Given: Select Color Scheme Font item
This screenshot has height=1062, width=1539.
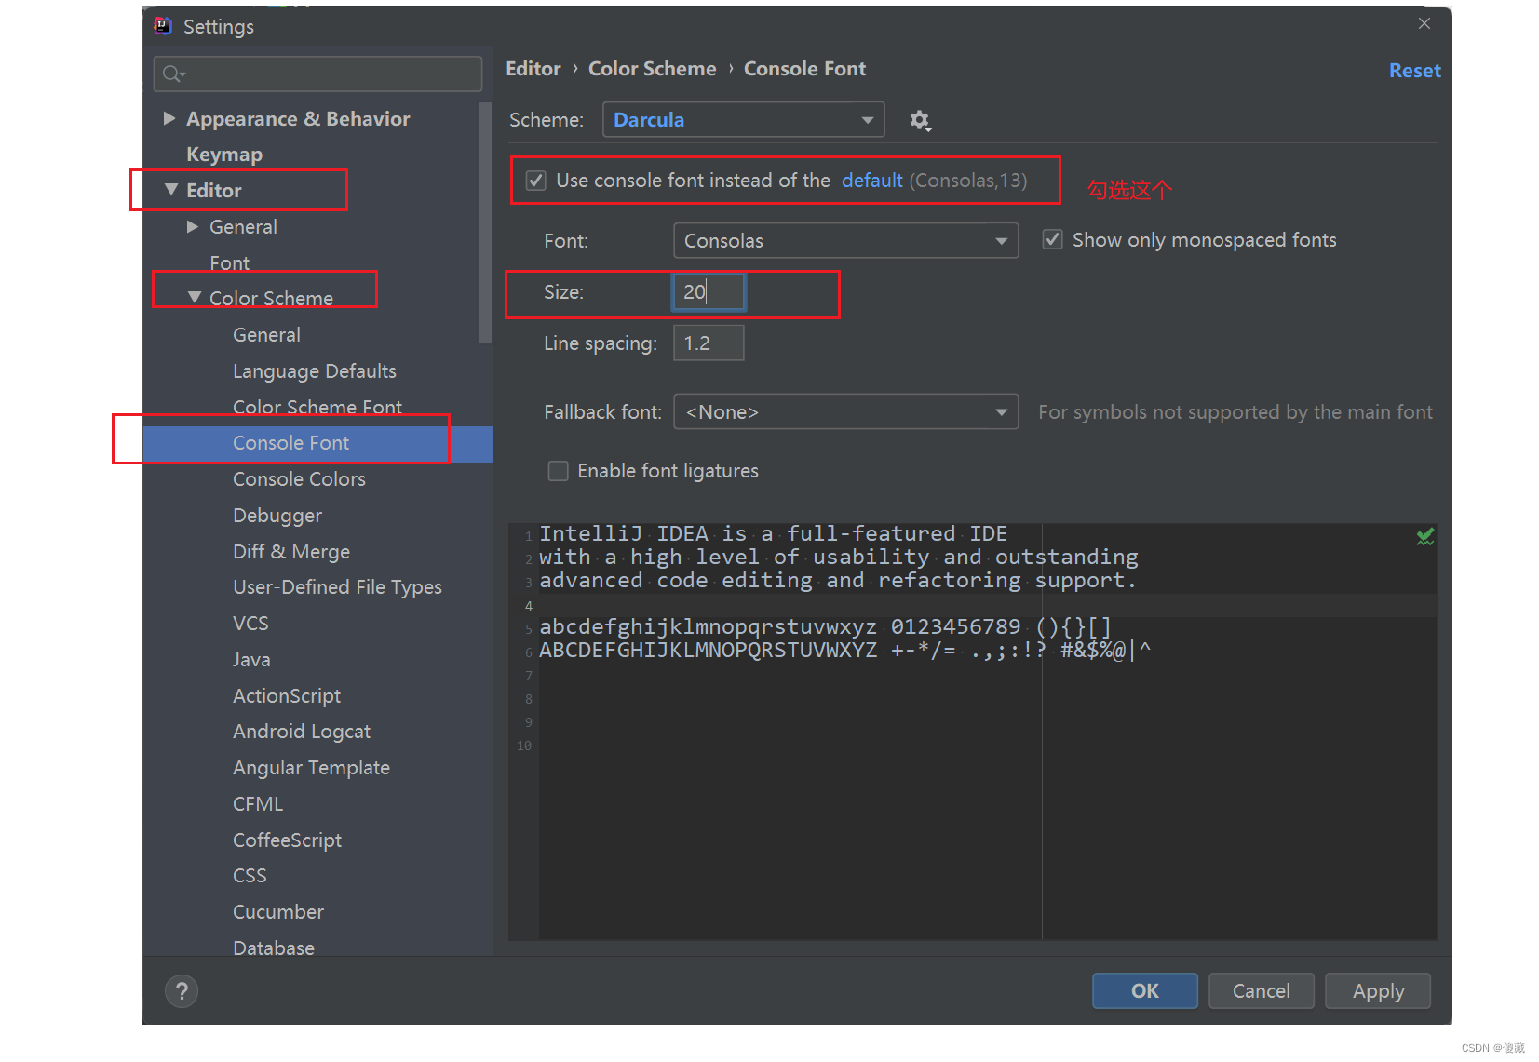Looking at the screenshot, I should coord(317,407).
